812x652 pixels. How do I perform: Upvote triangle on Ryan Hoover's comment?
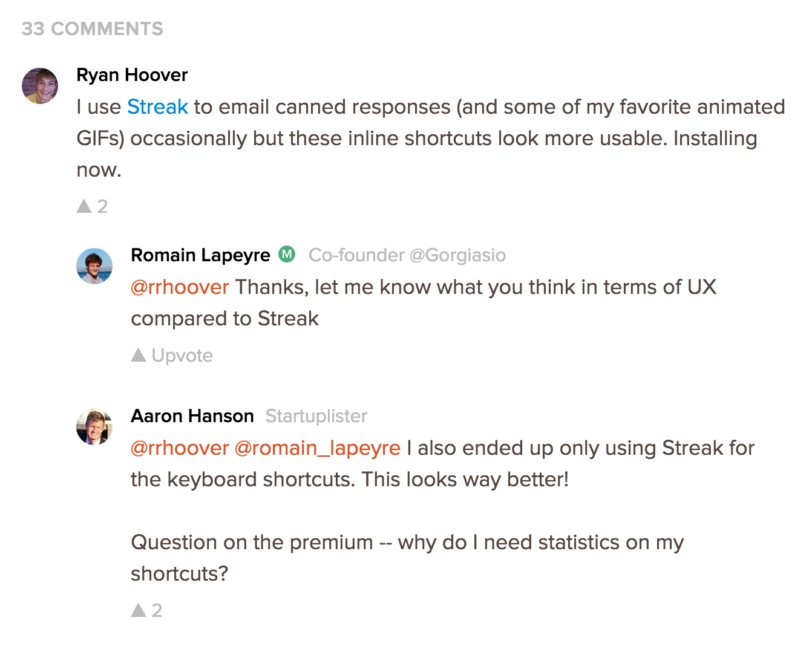pos(84,206)
